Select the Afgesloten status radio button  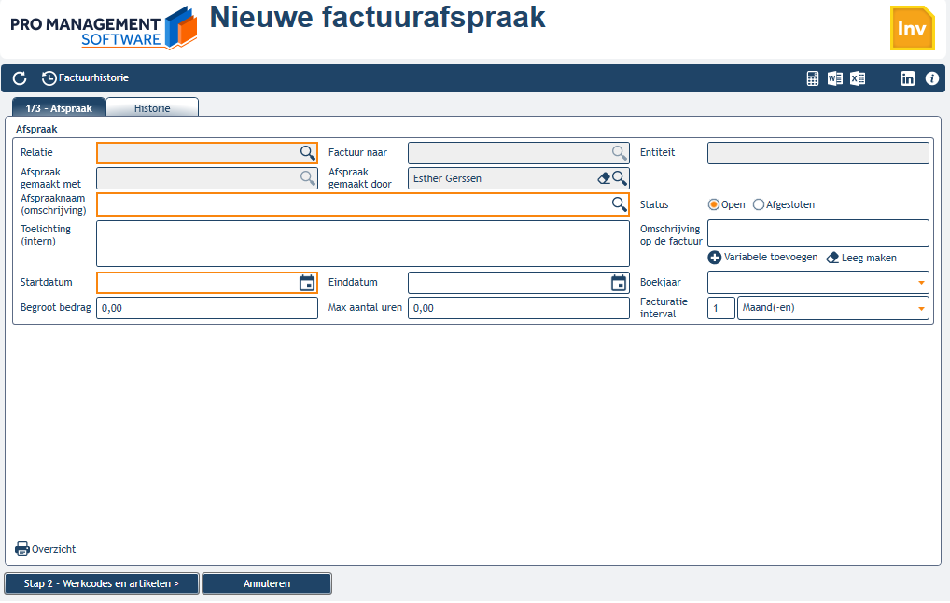click(x=759, y=204)
